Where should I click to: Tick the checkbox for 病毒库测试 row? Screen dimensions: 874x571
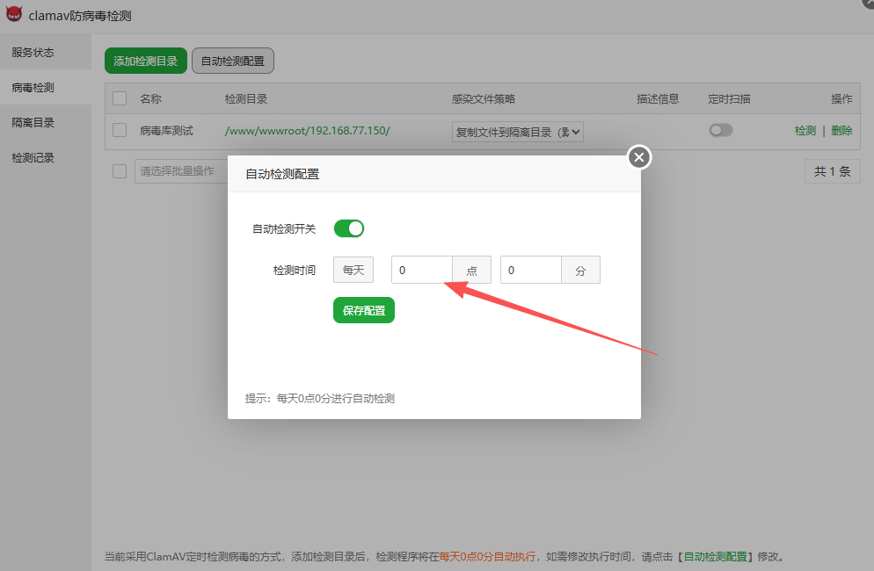120,131
